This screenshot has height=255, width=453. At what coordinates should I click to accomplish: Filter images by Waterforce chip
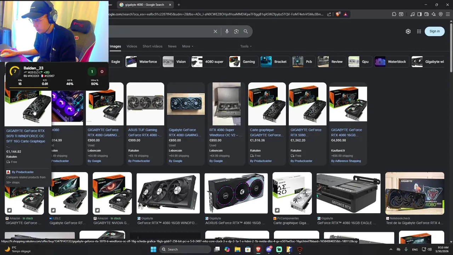coord(143,62)
